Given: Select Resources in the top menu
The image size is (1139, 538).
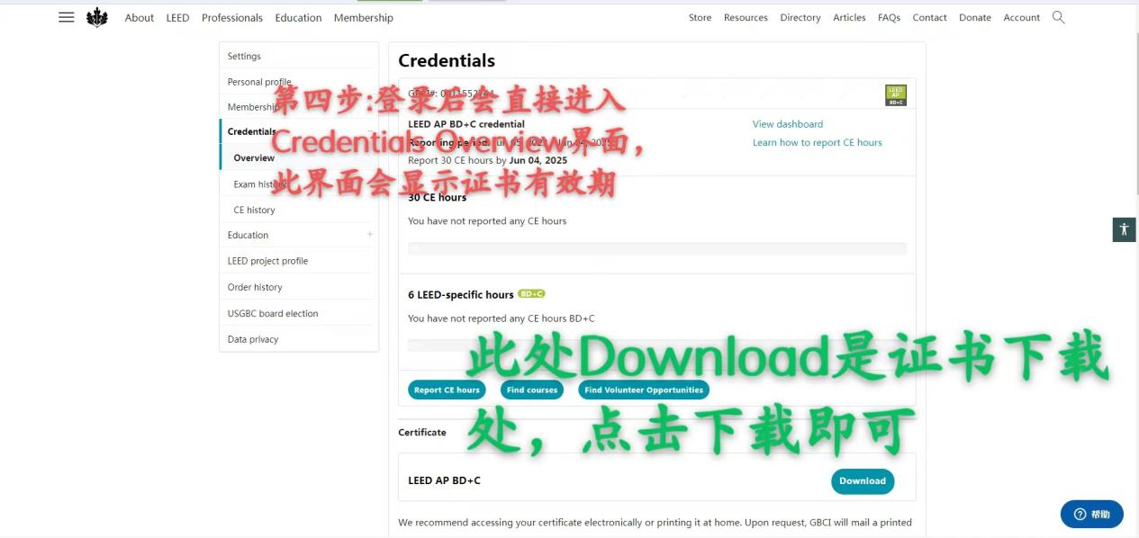Looking at the screenshot, I should click(x=746, y=17).
